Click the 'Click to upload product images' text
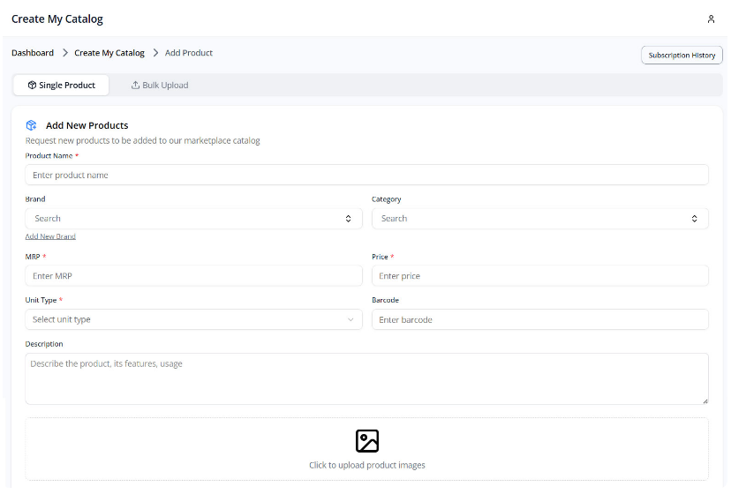This screenshot has width=731, height=494. [366, 465]
